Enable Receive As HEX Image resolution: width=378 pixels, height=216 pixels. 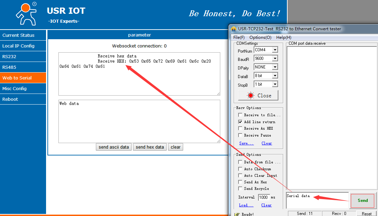(240, 128)
